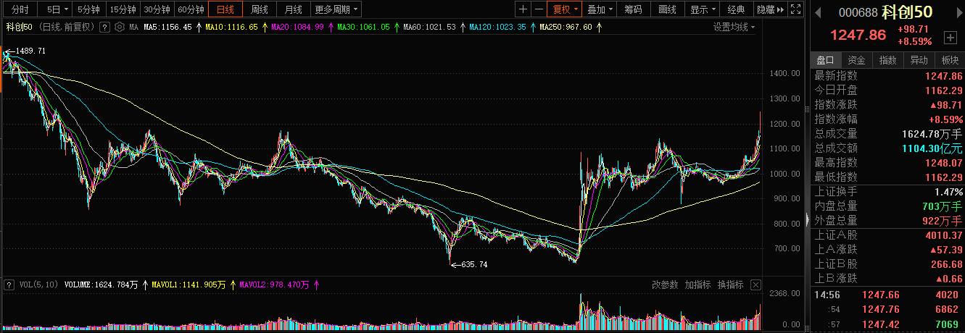965x333 pixels.
Task: Open the 设置均线 dropdown
Action: pos(734,27)
